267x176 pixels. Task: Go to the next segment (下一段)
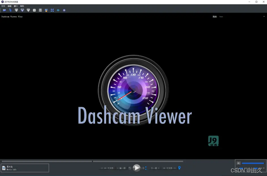click(155, 168)
